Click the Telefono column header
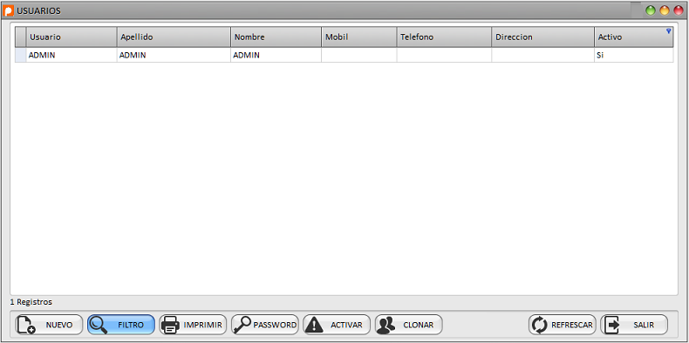Viewport: 689px width, 343px height. (x=444, y=37)
